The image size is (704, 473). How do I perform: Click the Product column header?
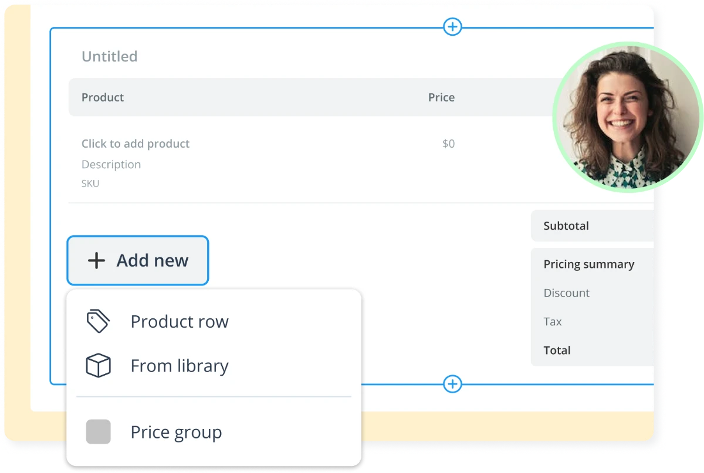point(103,97)
